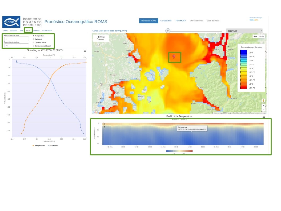Open the Transecta-2D tab
The height and width of the screenshot is (211, 281).
point(47,31)
